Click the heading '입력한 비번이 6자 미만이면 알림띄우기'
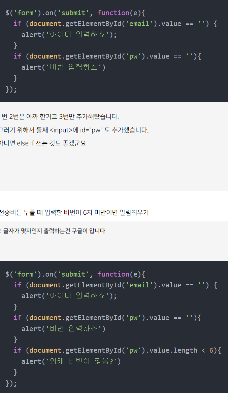The height and width of the screenshot is (393, 228). coord(97,213)
